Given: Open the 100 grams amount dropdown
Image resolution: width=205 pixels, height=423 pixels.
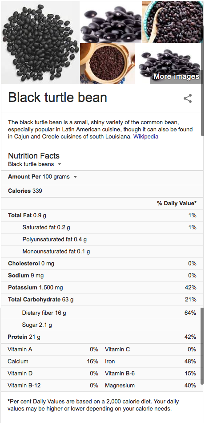Looking at the screenshot, I should tap(60, 177).
